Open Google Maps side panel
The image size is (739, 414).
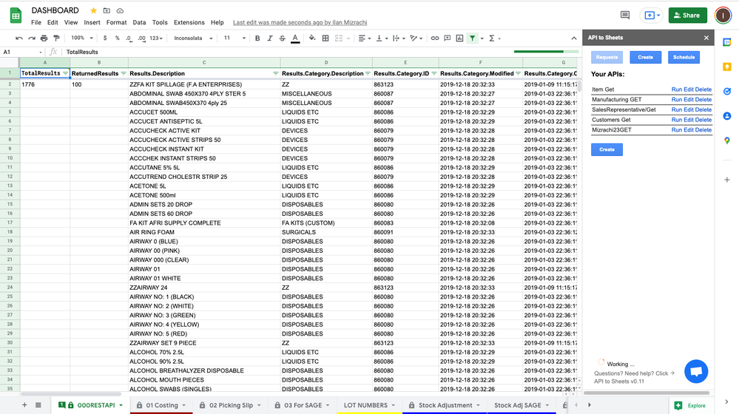[x=727, y=140]
